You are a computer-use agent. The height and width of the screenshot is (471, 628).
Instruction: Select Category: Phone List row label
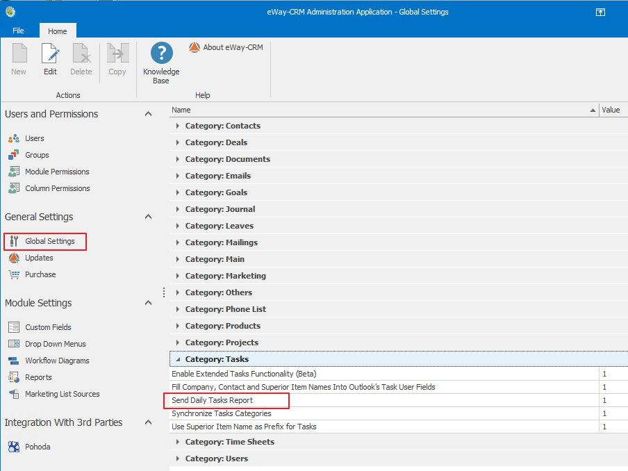pyautogui.click(x=226, y=310)
